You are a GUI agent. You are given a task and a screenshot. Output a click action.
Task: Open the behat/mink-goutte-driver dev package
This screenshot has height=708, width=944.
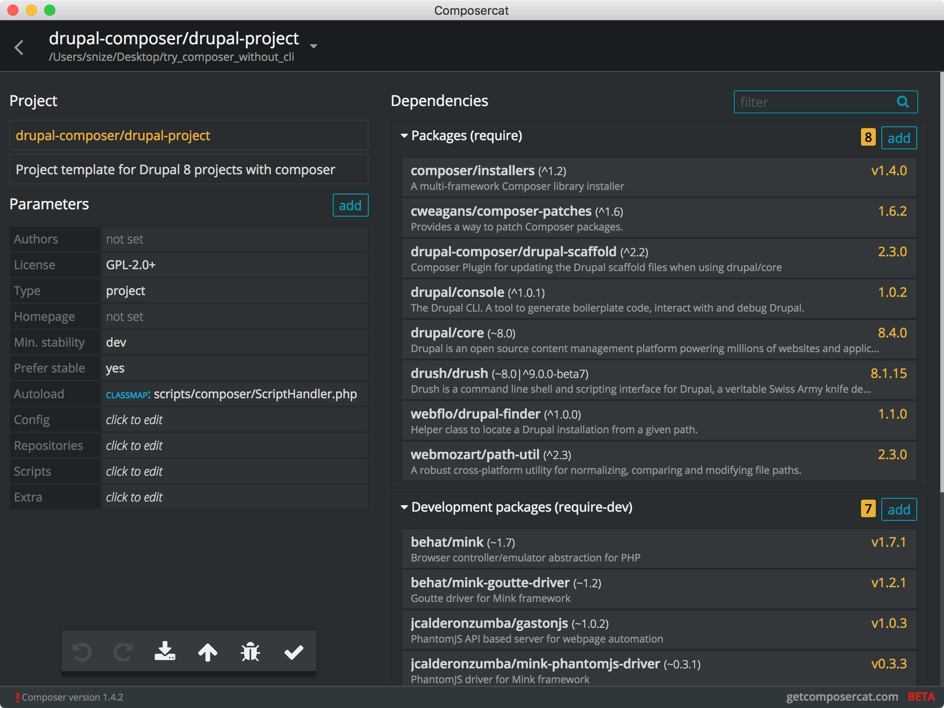tap(659, 590)
